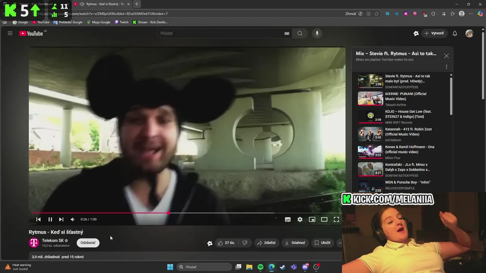Screen dimensions: 486x273
Task: Open Discord from the taskbar
Action: click(305, 267)
